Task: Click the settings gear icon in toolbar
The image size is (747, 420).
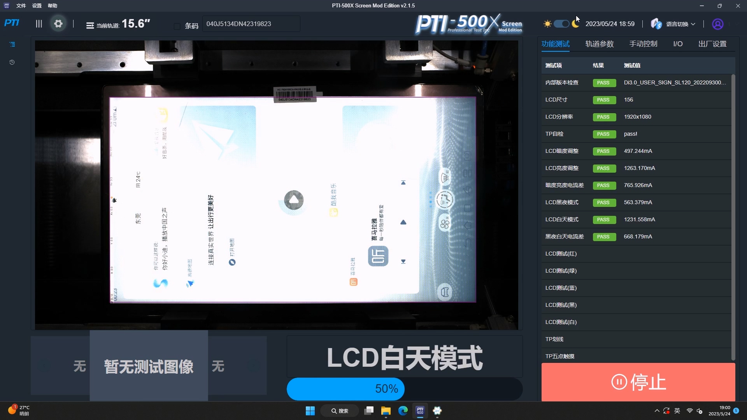Action: pos(58,24)
